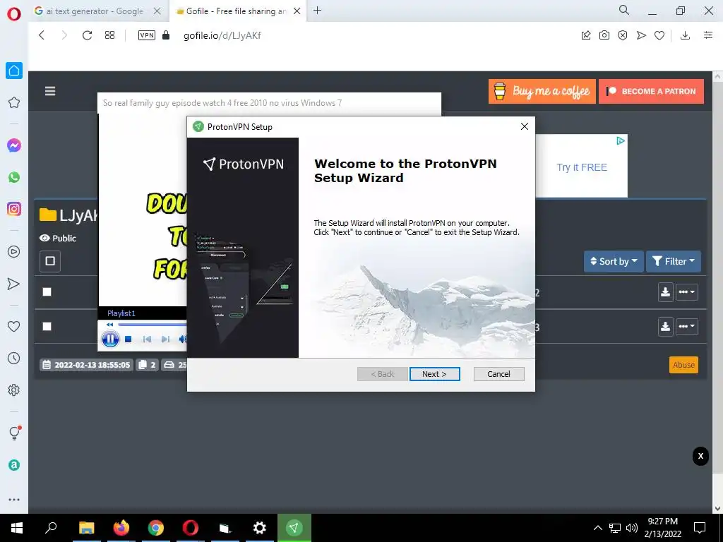Dismiss the black round X overlay button

click(700, 456)
